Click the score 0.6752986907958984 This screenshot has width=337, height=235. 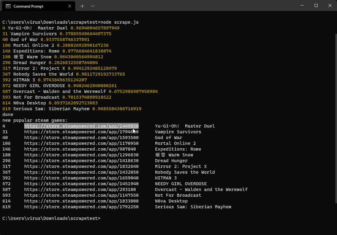[133, 92]
